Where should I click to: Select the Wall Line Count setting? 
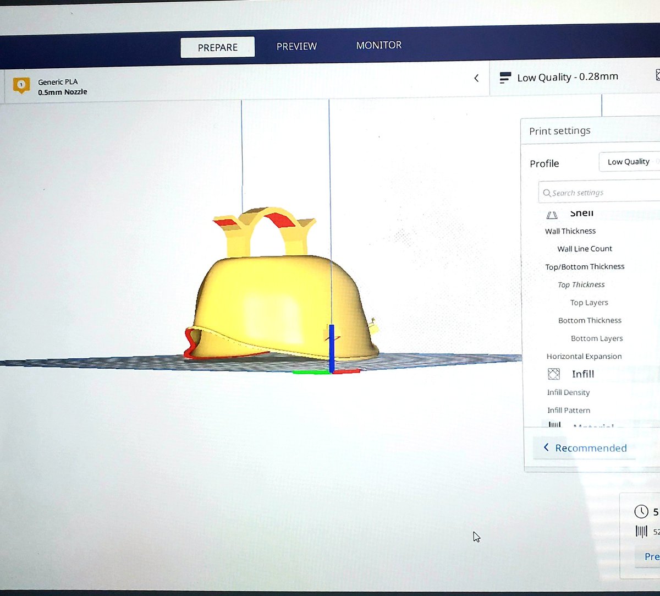(585, 249)
